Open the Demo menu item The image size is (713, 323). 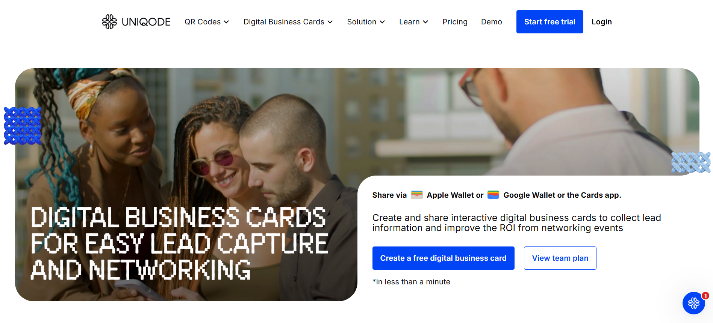click(491, 22)
